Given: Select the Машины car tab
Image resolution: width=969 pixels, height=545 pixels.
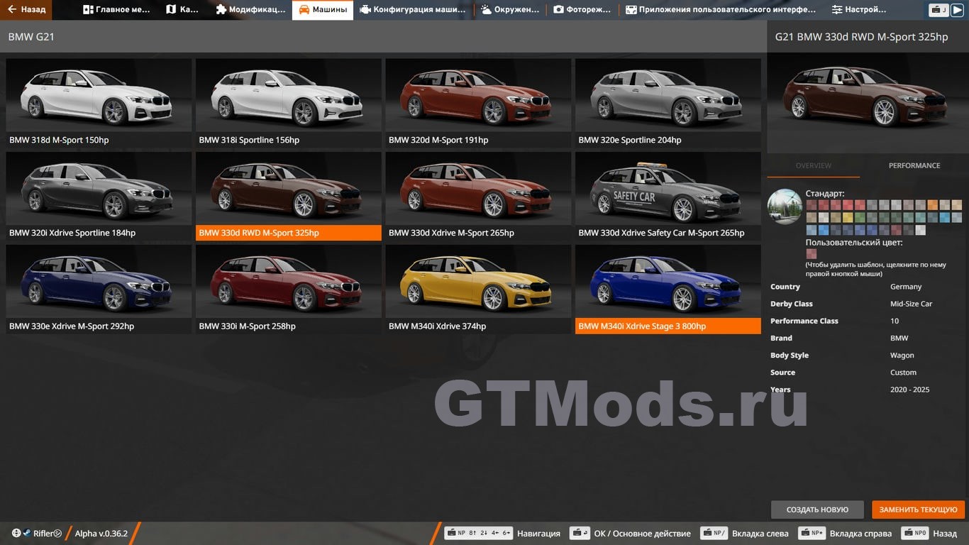Looking at the screenshot, I should coord(323,10).
